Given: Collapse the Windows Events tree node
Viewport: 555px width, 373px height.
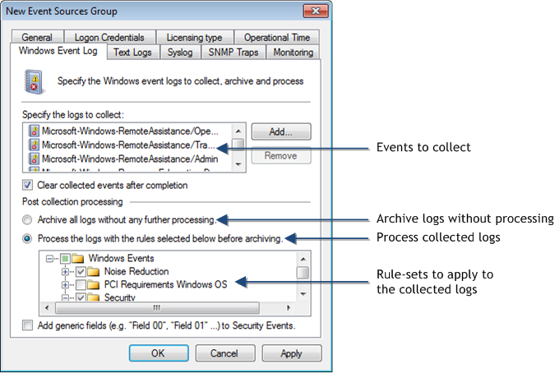Looking at the screenshot, I should pyautogui.click(x=49, y=259).
